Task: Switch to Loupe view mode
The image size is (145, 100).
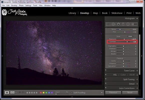Action: [x=7, y=92]
